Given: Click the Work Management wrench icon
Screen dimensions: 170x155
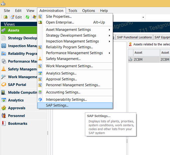Looking at the screenshot, I should coord(4,77).
